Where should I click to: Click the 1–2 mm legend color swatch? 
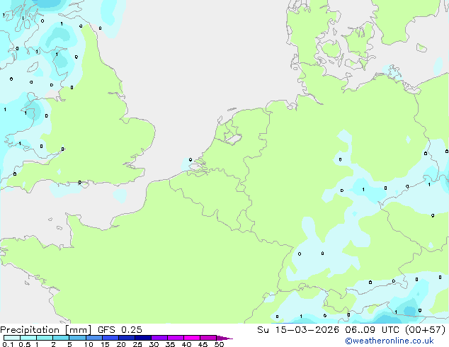click(x=45, y=338)
